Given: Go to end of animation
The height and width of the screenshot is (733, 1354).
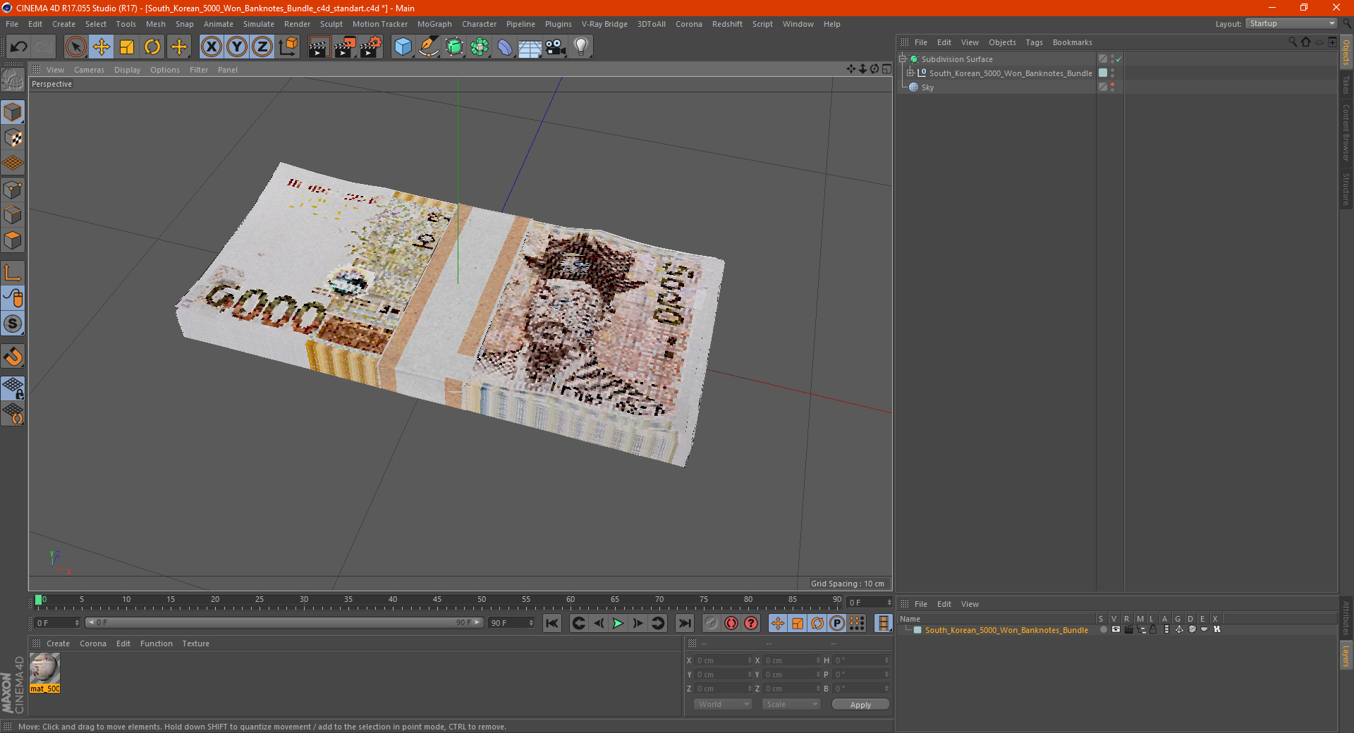Looking at the screenshot, I should (684, 623).
